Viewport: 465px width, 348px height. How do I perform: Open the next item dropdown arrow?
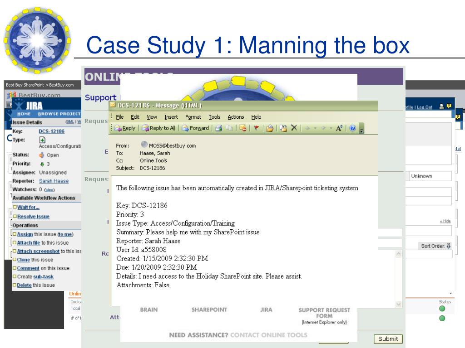[331, 128]
